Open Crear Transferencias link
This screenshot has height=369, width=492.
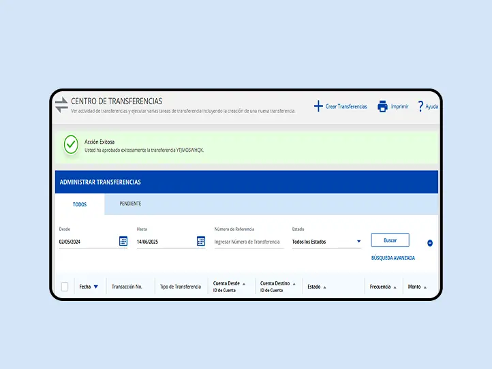[x=346, y=107]
